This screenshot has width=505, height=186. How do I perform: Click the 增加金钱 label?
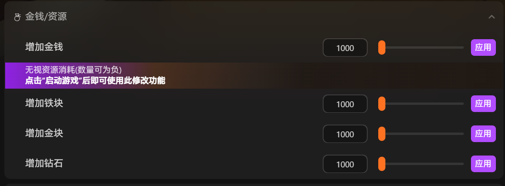[x=44, y=47]
